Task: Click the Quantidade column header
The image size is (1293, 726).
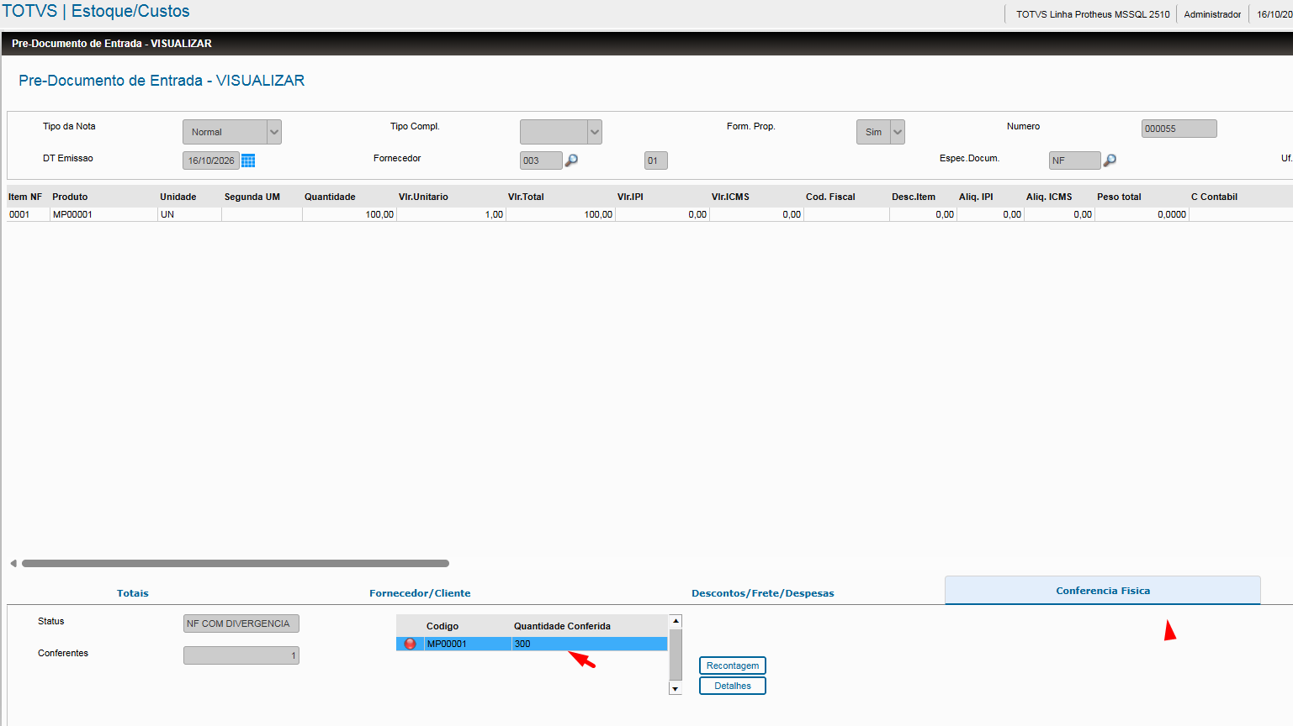Action: 330,197
